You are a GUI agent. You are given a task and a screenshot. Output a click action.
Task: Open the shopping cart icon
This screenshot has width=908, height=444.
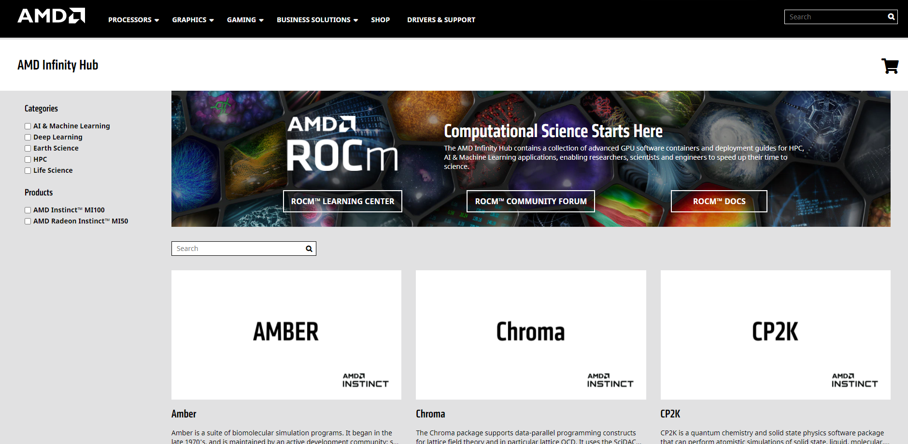890,66
